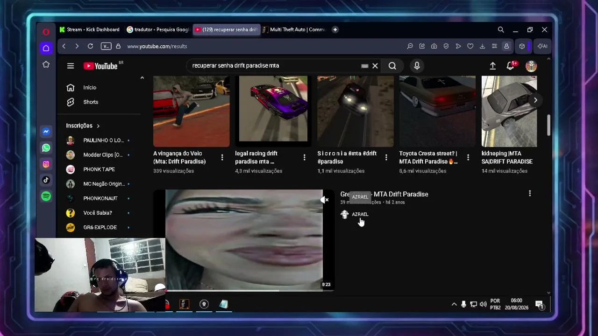This screenshot has height=336, width=598.
Task: Open TikTok in the Opera sidebar
Action: click(46, 180)
